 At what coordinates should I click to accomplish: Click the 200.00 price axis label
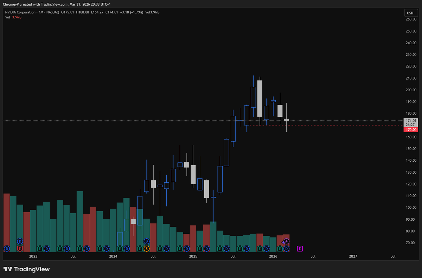click(x=411, y=90)
